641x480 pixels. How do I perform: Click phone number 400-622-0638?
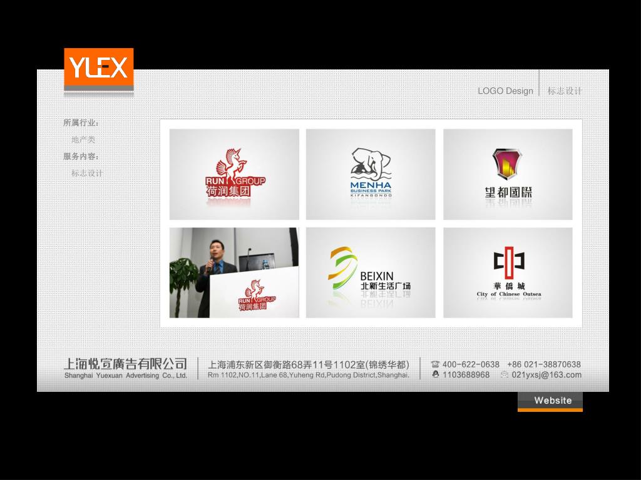[x=471, y=364]
